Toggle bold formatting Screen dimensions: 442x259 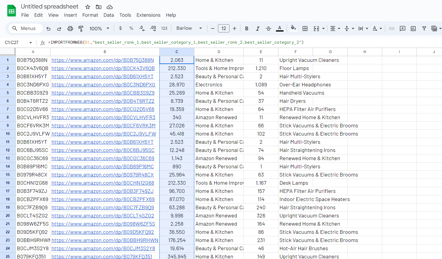coord(246,29)
